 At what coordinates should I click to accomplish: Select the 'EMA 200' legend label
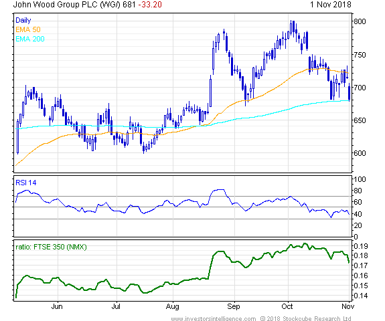[30, 39]
